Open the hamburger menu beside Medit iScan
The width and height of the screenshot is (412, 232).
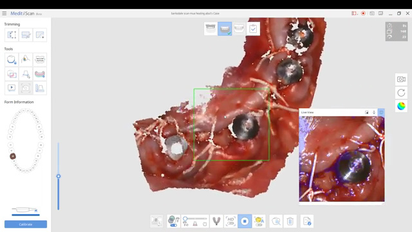[x=5, y=13]
